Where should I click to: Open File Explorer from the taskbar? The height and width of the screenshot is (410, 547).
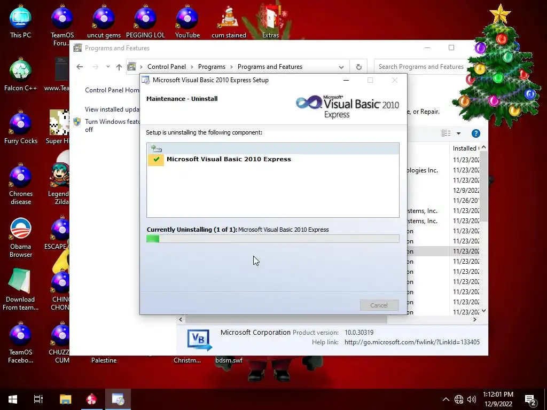point(65,399)
